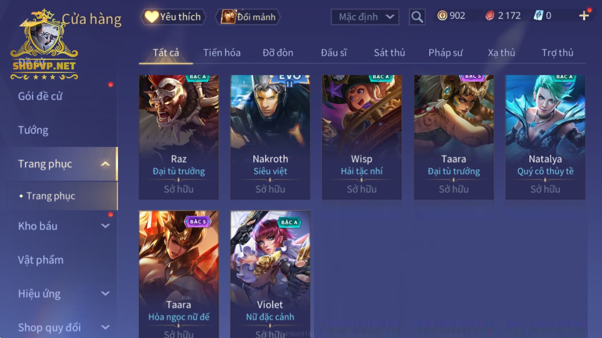Open the Mặc định sort dropdown
Screen dimensions: 602x338
tap(365, 17)
